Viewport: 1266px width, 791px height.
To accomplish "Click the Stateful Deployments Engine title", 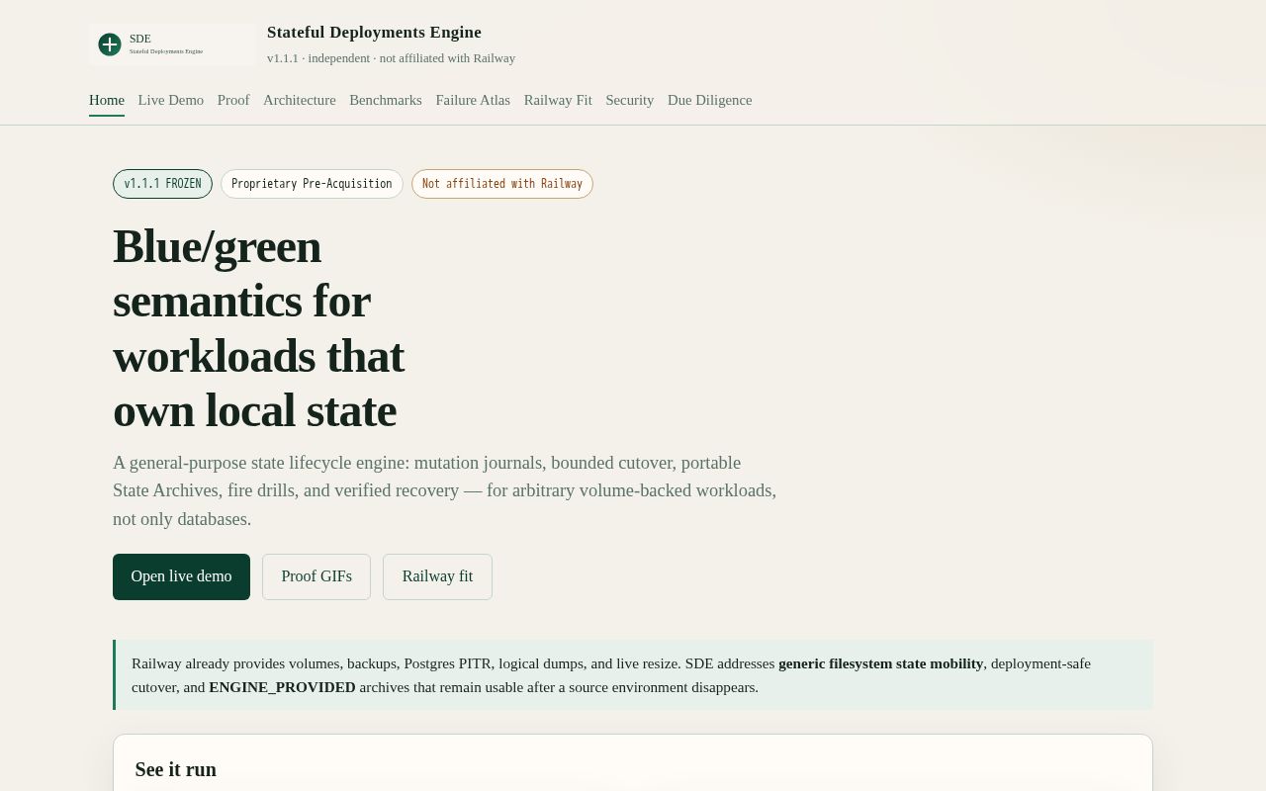I will click(374, 33).
